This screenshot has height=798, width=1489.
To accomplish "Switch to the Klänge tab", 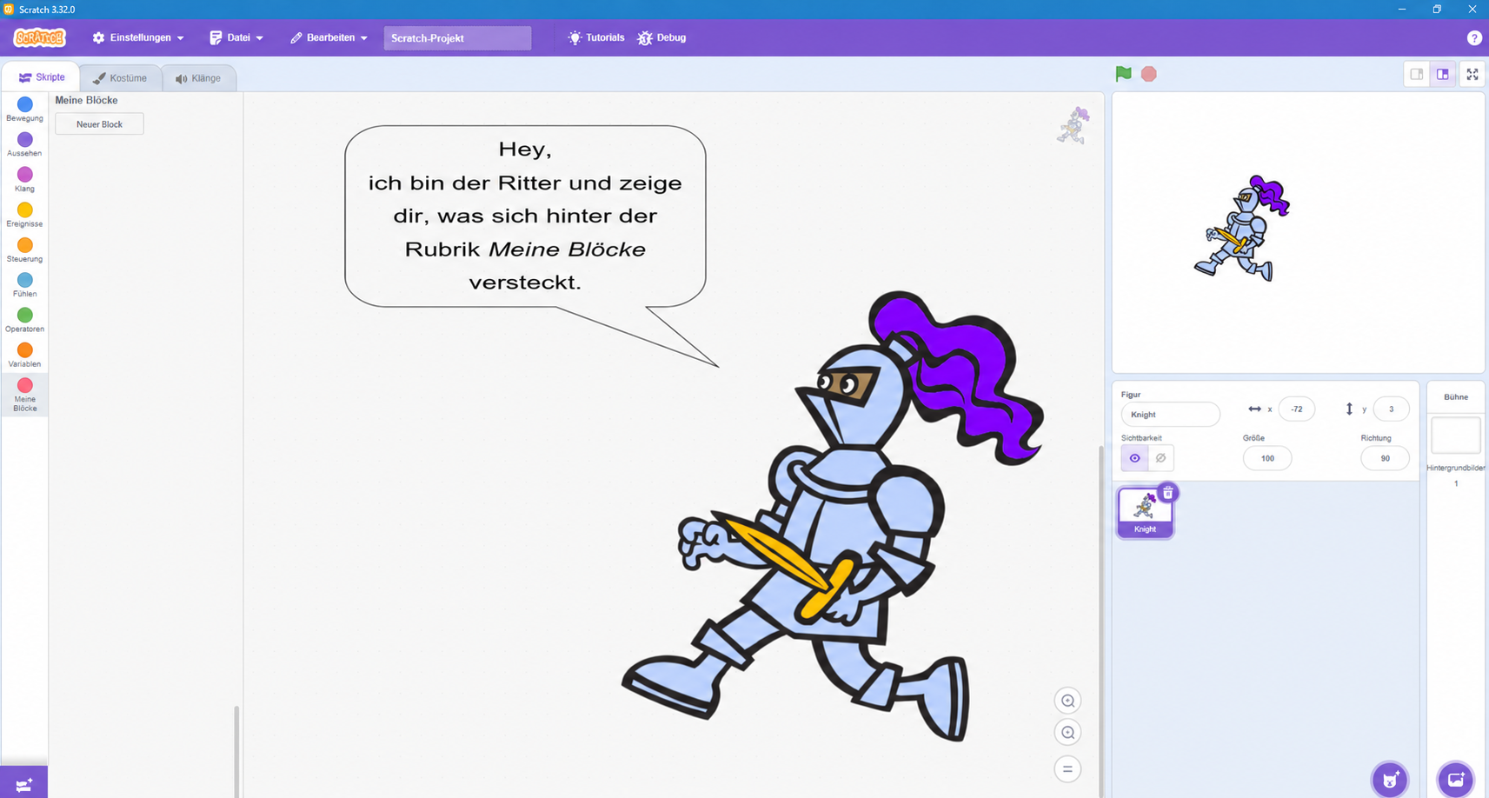I will tap(198, 77).
